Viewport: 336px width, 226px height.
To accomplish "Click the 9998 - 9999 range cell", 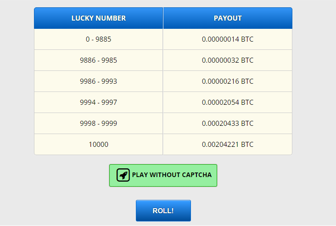I will (99, 124).
